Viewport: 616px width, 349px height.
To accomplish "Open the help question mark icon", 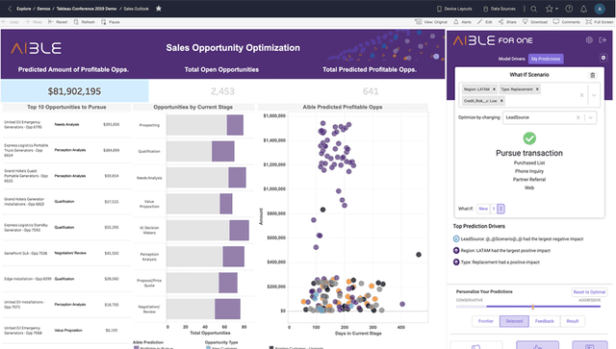I will click(x=569, y=9).
